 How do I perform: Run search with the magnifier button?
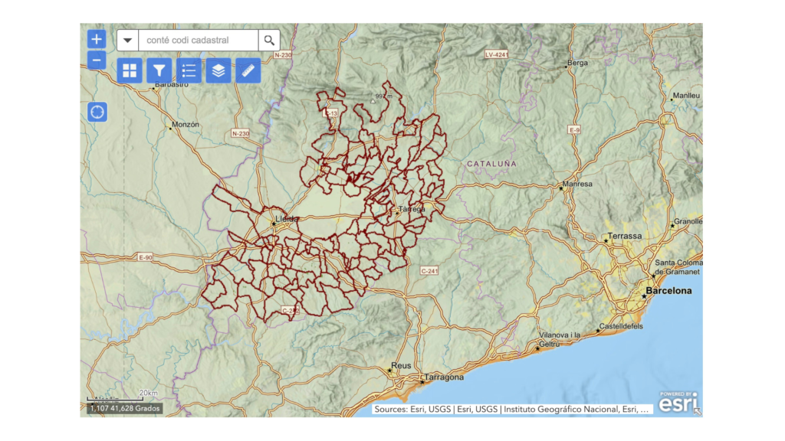pos(269,41)
